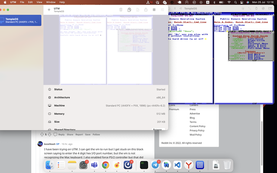This screenshot has width=277, height=173.
Task: Click the VM screen preview thumbnail
Action: click(x=106, y=50)
